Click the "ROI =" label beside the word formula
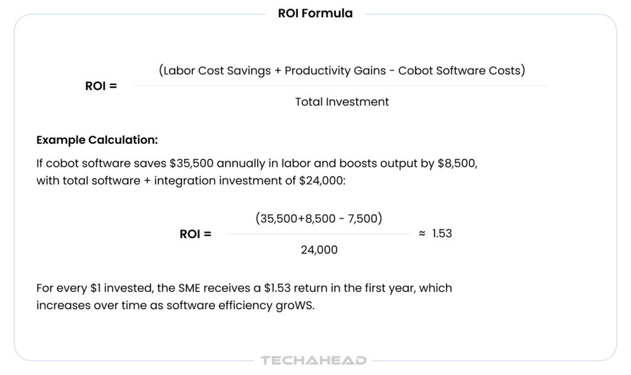Screen dimensions: 631x375 point(101,86)
